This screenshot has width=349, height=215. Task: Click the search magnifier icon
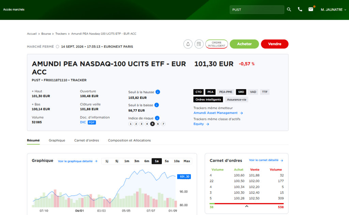pos(289,10)
